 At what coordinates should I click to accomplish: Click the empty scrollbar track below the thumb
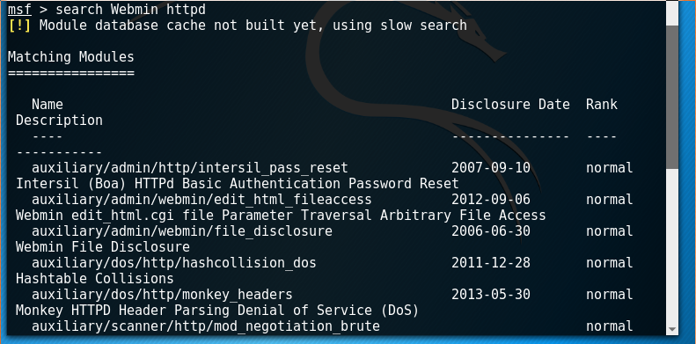click(x=672, y=246)
